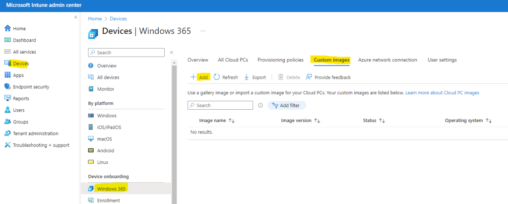508x204 pixels.
Task: Open Tenant administration in the sidebar
Action: pyautogui.click(x=31, y=134)
